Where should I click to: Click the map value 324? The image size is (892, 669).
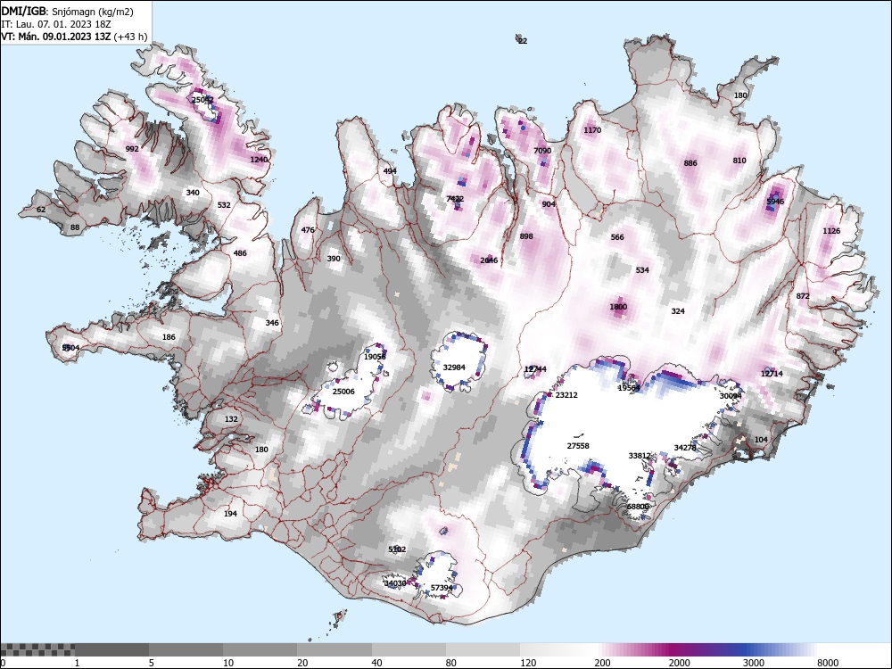click(678, 311)
